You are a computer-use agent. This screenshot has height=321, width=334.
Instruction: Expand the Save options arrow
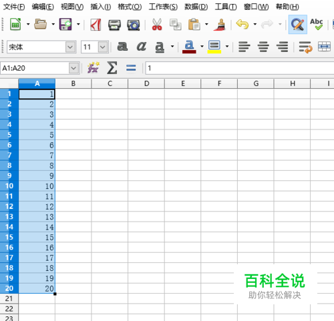point(78,24)
